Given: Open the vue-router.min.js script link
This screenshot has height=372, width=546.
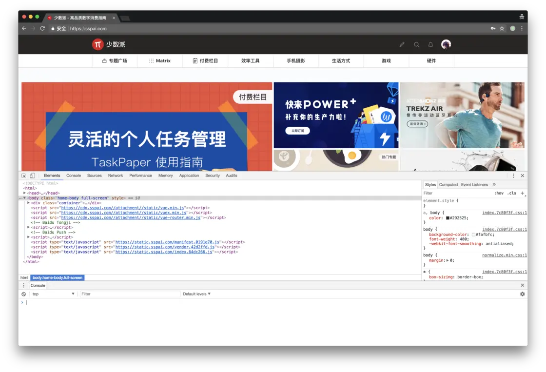Looking at the screenshot, I should point(131,218).
